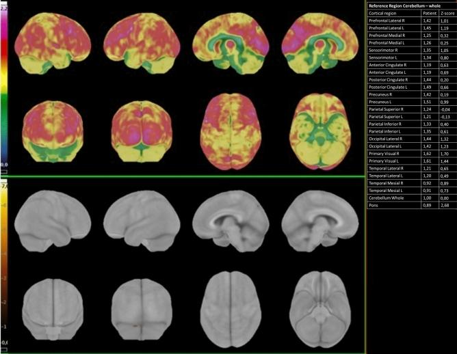The image size is (457, 354).
Task: Select grayscale anterior brain view
Action: (x=53, y=309)
